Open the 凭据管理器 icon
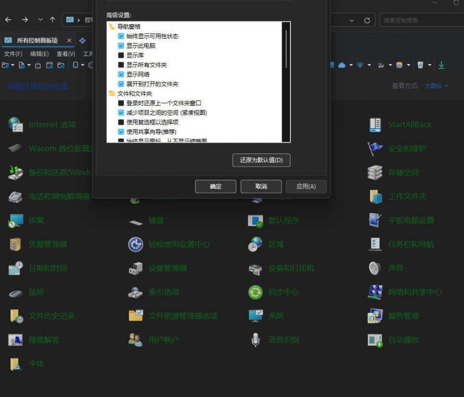464x397 pixels. pos(16,245)
